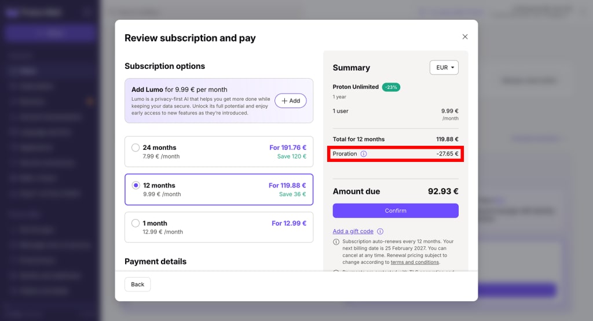Screen dimensions: 593x321
Task: Click info icon next to gift code
Action: click(380, 231)
